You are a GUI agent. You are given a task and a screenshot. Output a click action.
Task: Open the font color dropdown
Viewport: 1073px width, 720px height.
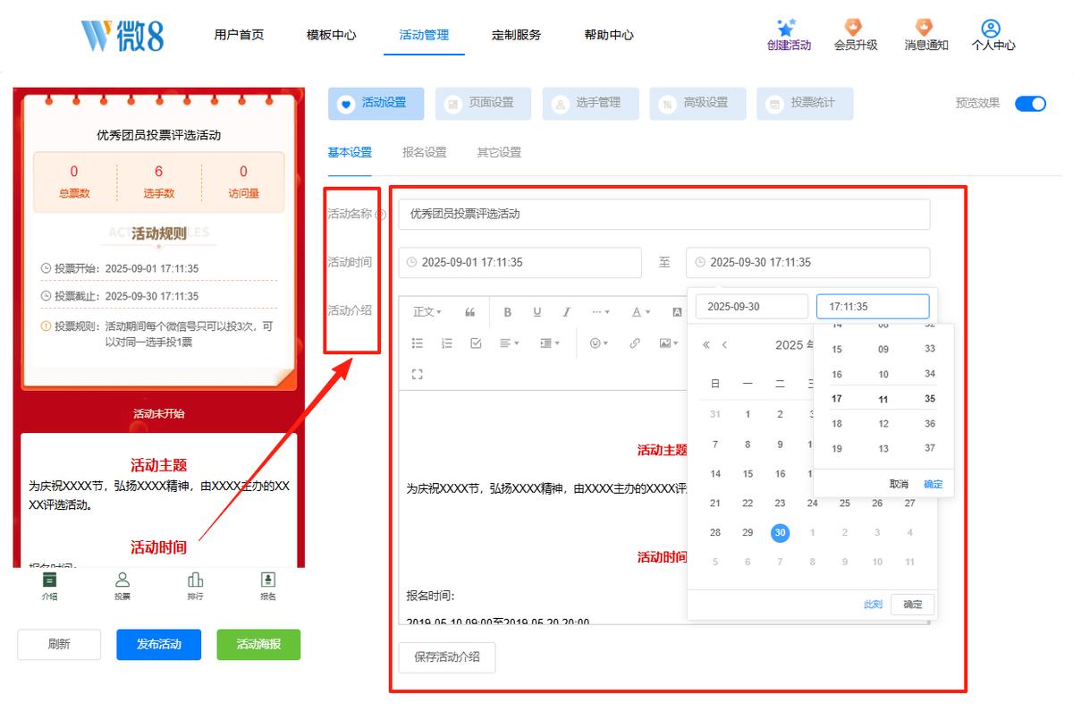click(x=641, y=312)
